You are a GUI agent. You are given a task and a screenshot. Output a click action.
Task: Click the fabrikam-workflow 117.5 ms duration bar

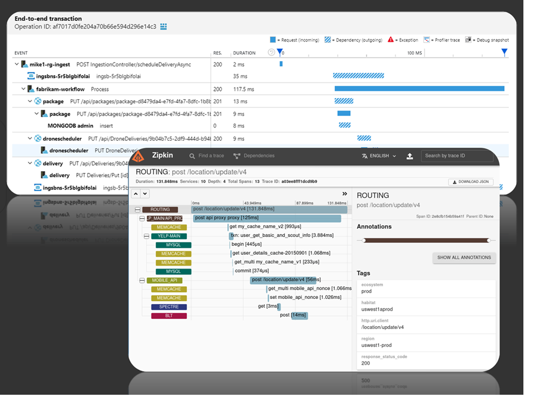[x=419, y=89]
